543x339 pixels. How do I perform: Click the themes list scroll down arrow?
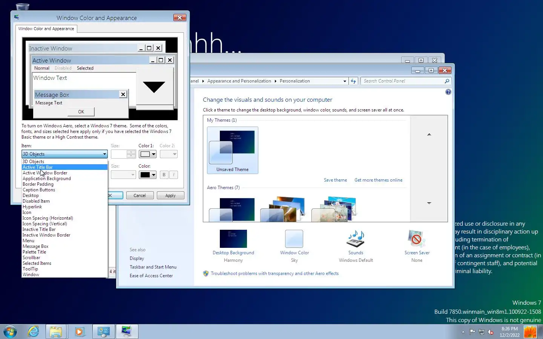click(x=429, y=203)
